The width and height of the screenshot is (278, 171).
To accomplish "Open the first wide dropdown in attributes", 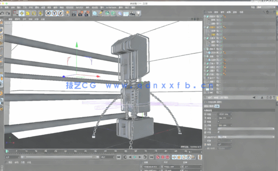I will coord(246,129).
